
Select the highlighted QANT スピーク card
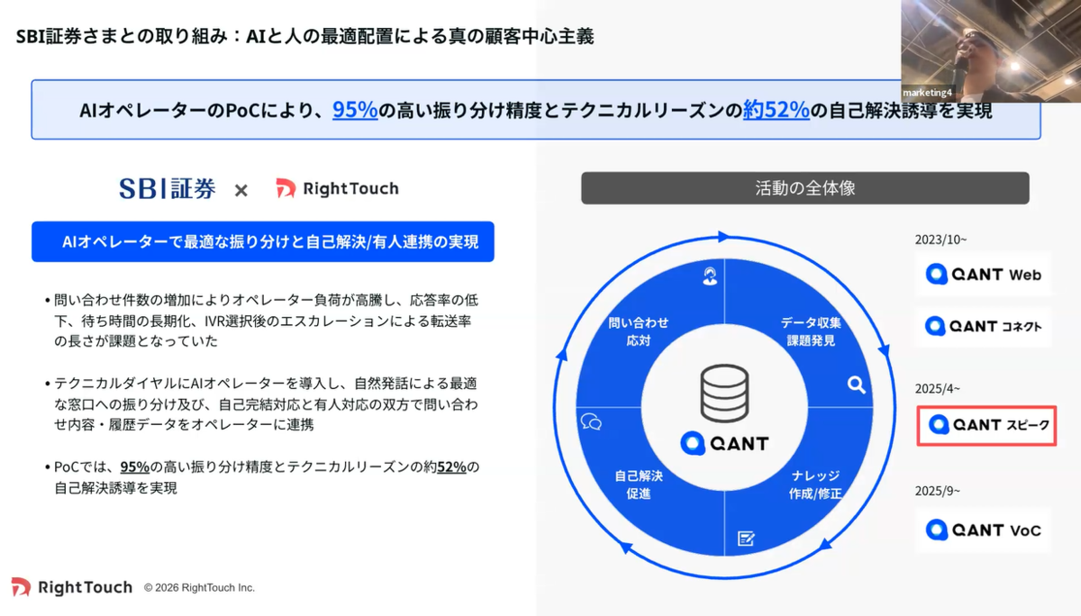coord(987,425)
